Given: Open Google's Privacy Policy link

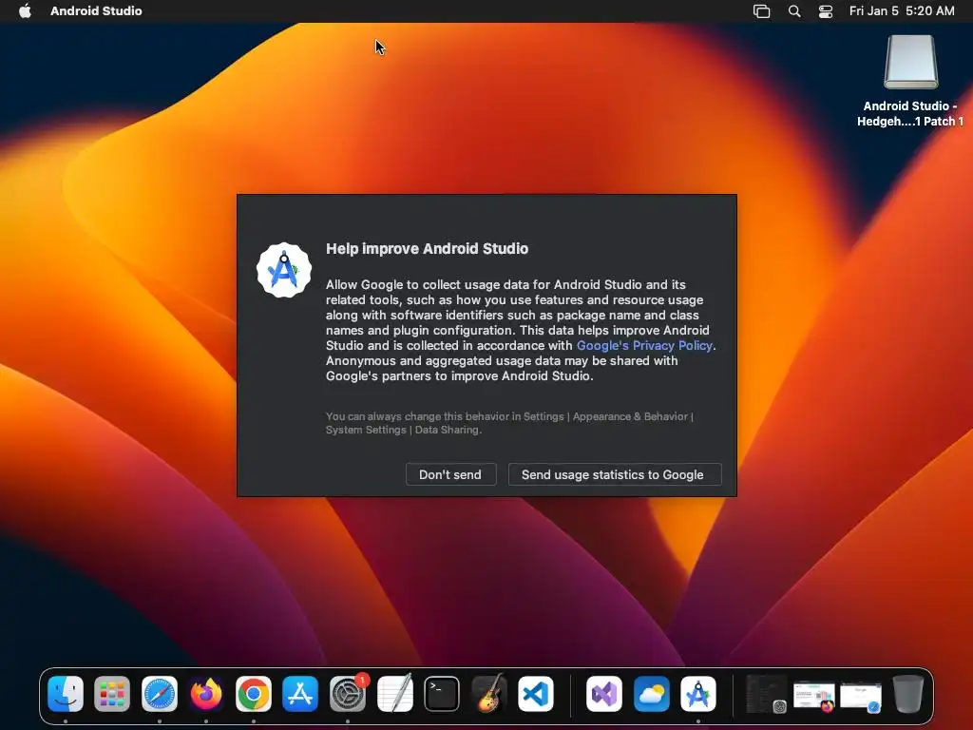Looking at the screenshot, I should 644,346.
